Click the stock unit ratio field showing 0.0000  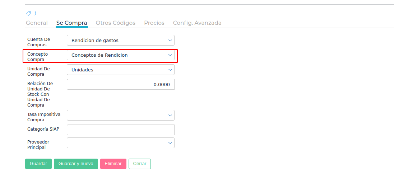point(121,84)
